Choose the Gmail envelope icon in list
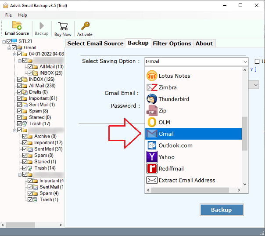 pyautogui.click(x=152, y=134)
